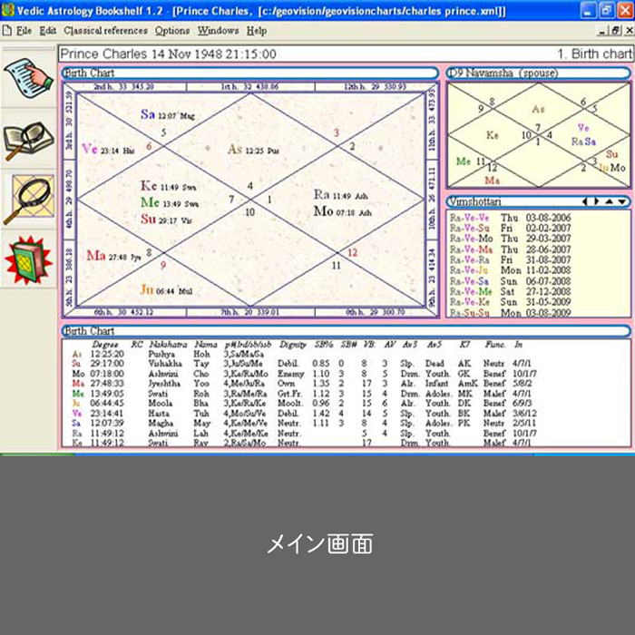Screen dimensions: 635x635
Task: Click the Dignity column header
Action: (x=293, y=345)
